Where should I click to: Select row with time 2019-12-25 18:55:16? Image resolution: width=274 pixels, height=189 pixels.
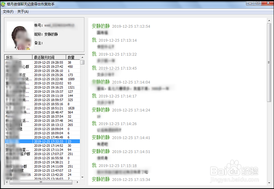click(x=42, y=104)
